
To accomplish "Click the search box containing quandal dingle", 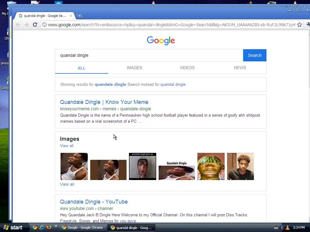I will 149,55.
